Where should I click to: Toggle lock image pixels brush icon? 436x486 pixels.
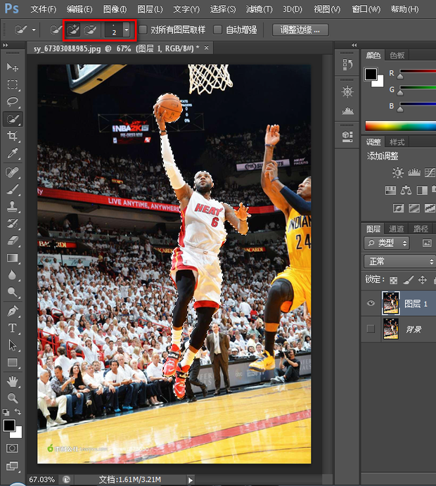click(408, 280)
